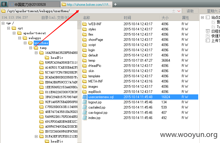220x143 pixels.
Task: Select the rHeadPic folder icon
Action: click(x=85, y=65)
